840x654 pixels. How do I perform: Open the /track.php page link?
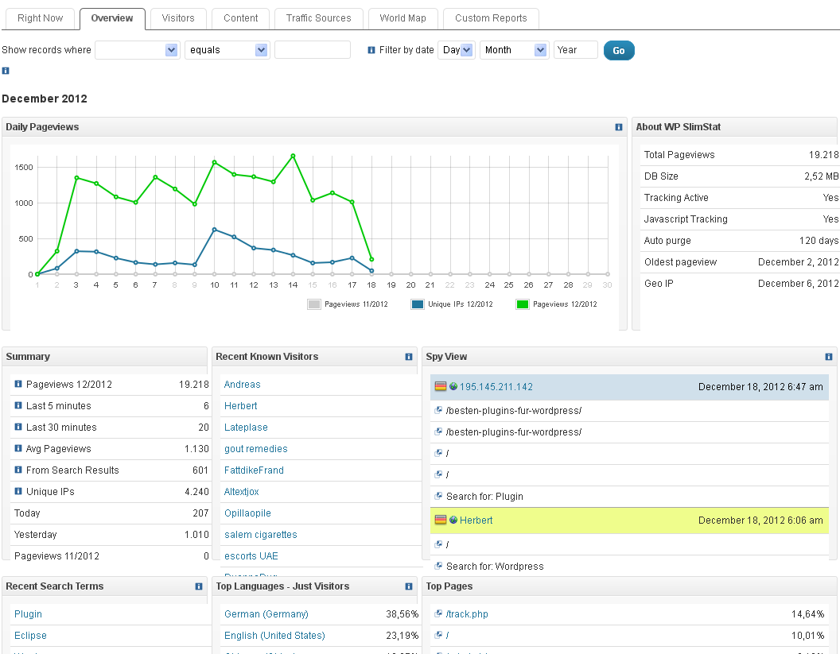point(467,613)
